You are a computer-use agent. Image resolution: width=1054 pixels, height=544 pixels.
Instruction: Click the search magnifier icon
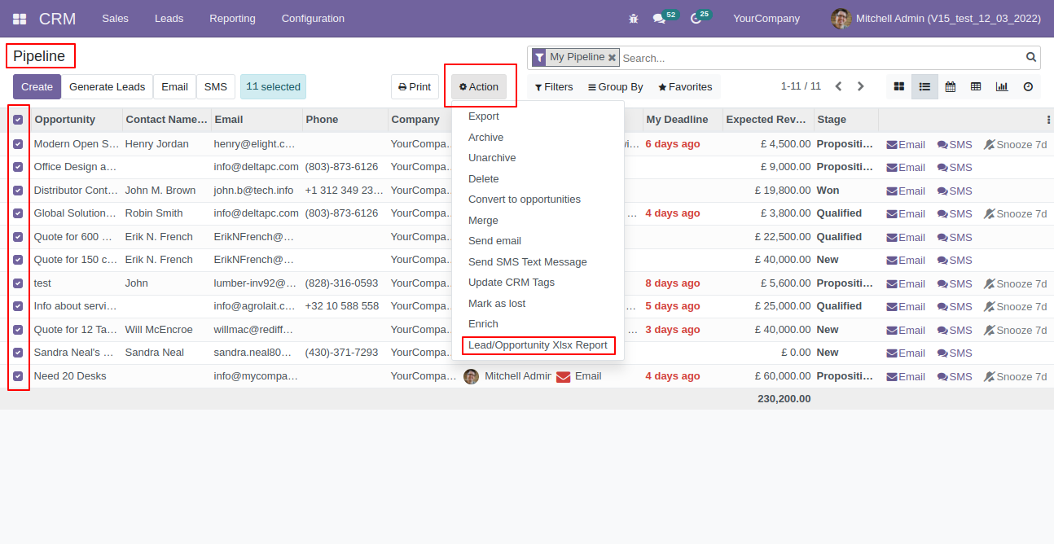pos(1031,57)
